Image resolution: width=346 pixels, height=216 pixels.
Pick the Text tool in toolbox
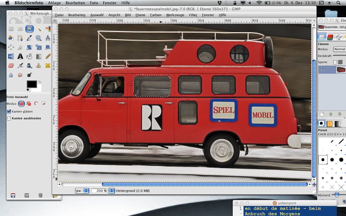pyautogui.click(x=20, y=56)
